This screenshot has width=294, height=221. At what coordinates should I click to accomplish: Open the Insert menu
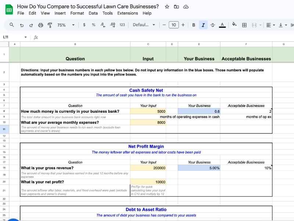tap(60, 13)
